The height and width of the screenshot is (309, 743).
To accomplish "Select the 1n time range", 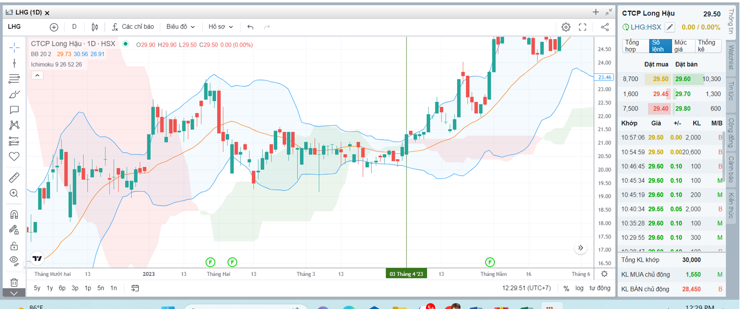I will coord(114,288).
